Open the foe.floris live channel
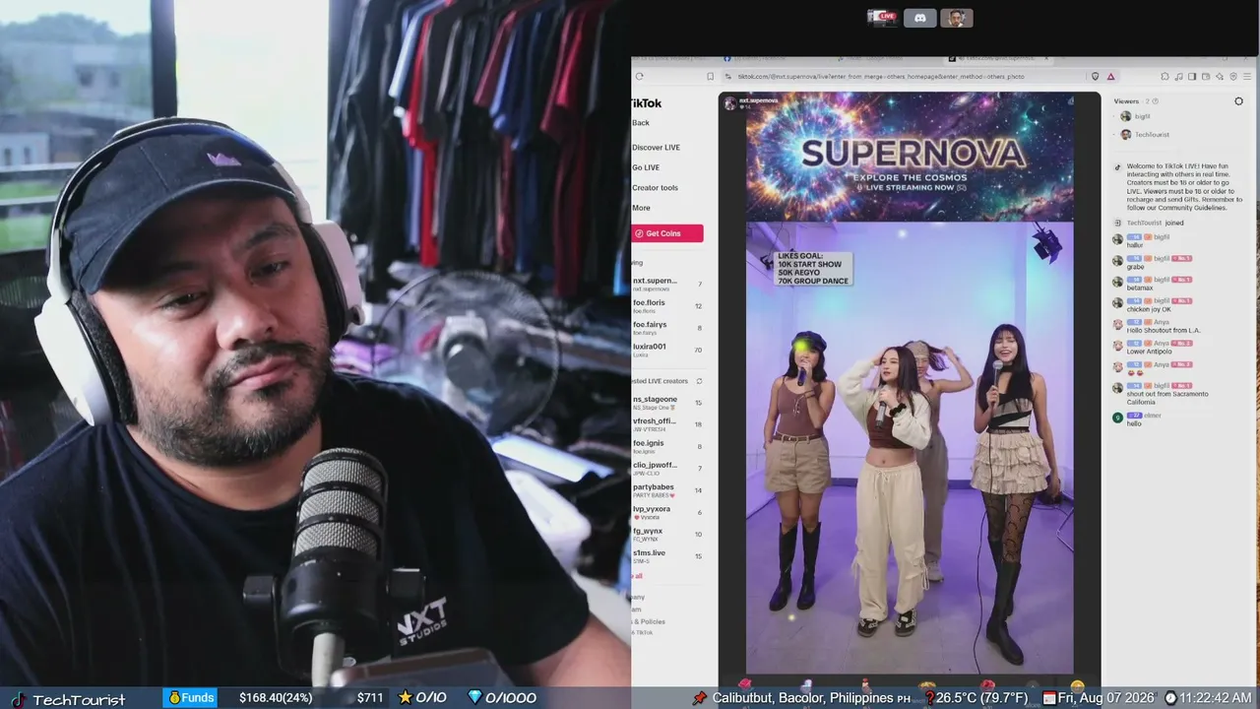The width and height of the screenshot is (1260, 709). tap(667, 306)
